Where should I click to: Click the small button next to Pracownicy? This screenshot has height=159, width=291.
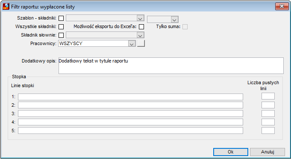(141, 44)
